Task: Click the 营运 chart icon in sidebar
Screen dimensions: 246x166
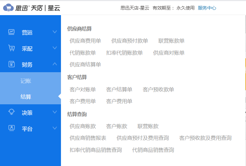Action: pos(11,32)
